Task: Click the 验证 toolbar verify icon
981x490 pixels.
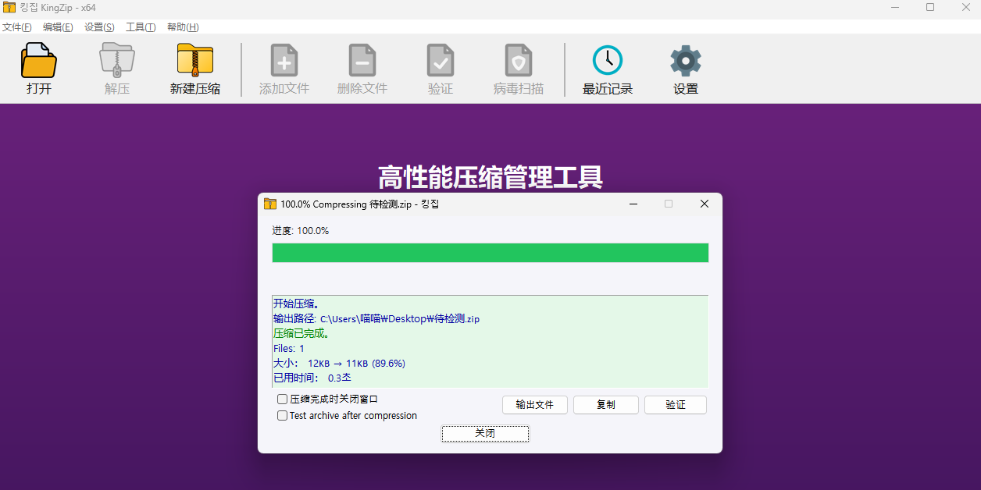Action: coord(441,61)
